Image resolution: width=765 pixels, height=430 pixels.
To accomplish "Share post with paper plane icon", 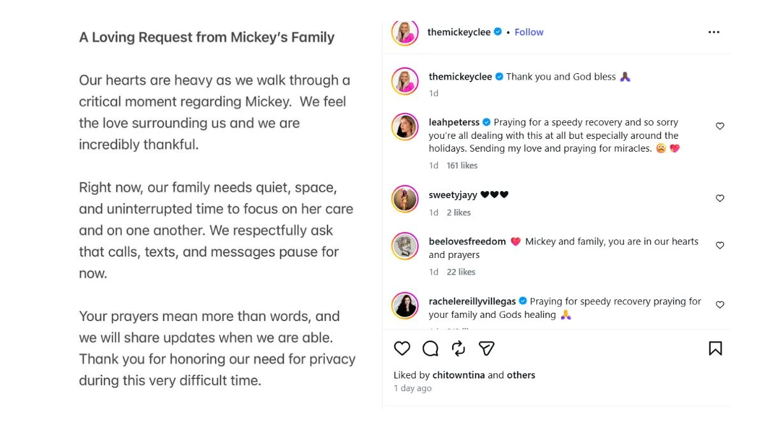I will [486, 348].
